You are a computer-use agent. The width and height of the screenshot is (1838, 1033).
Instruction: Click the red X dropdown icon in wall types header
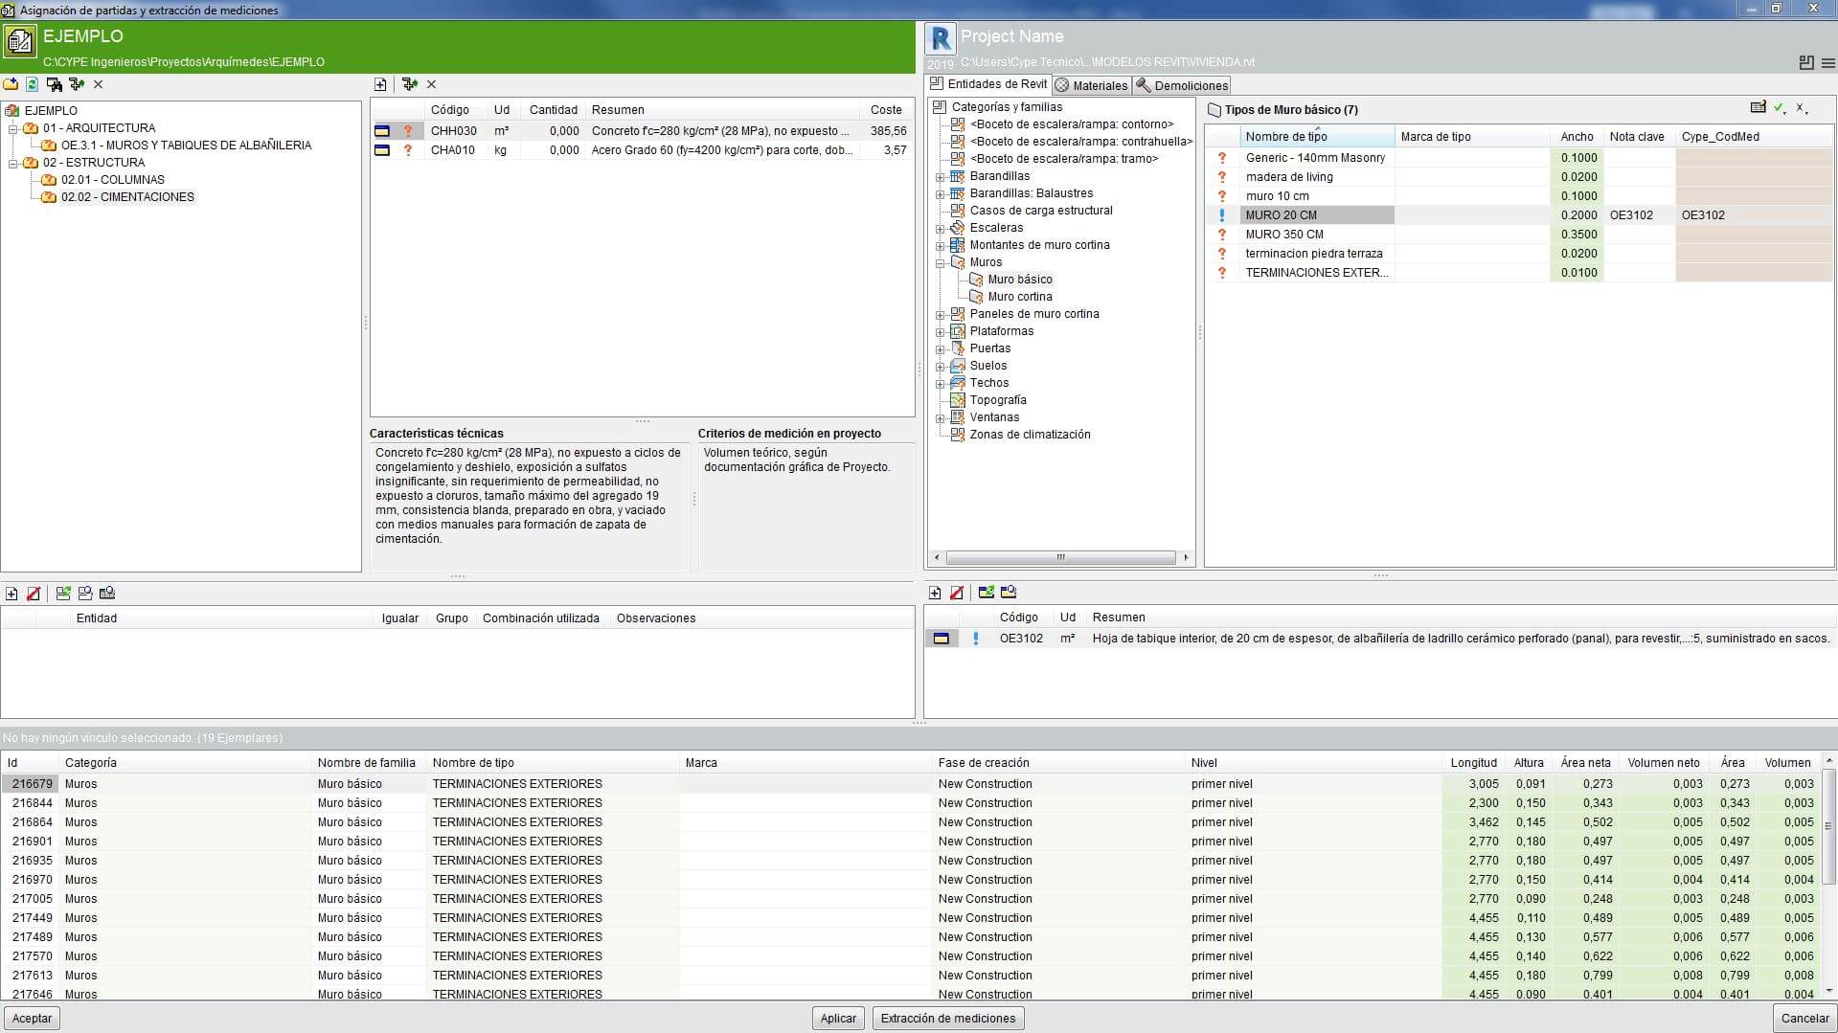(x=1802, y=108)
